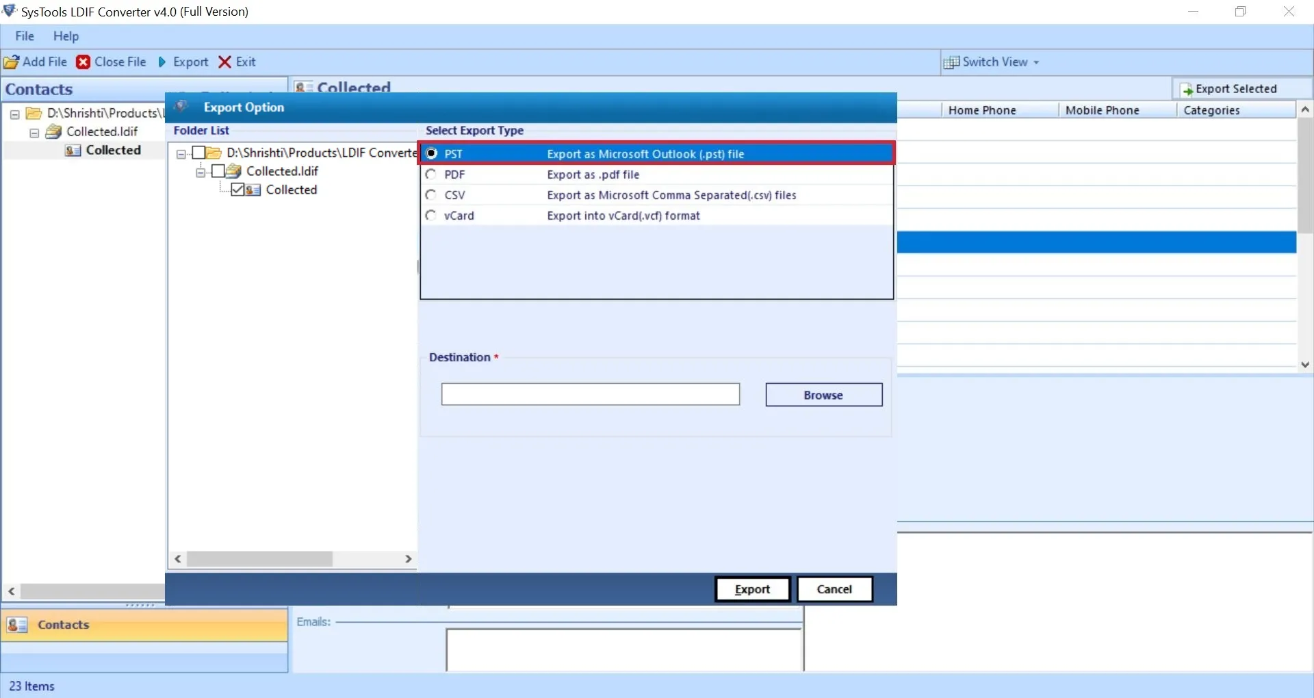Click the vertical scrollbar thumb of contact list
Screen dimensions: 1314x698
[x=1305, y=176]
